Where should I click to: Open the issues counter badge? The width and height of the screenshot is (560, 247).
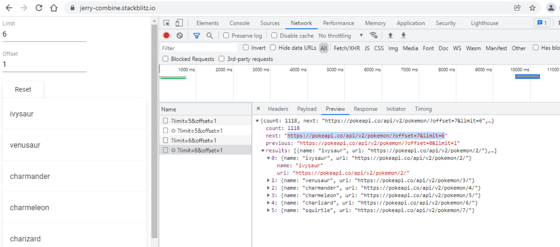(x=542, y=23)
